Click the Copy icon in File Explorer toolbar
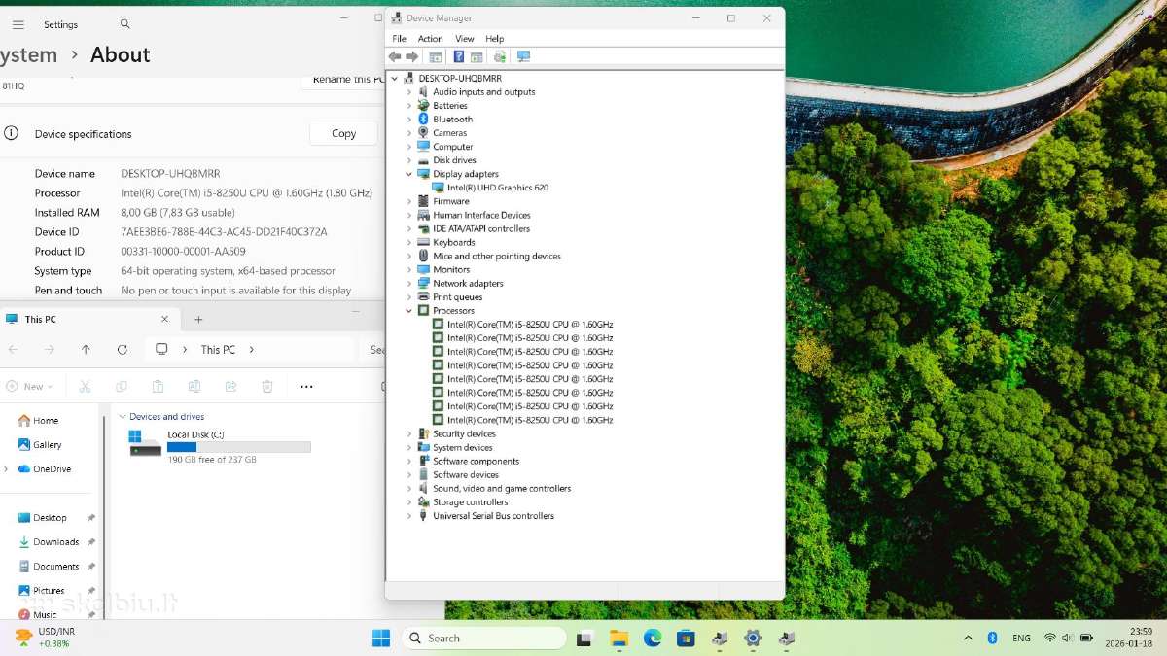Viewport: 1167px width, 656px height. pyautogui.click(x=121, y=386)
